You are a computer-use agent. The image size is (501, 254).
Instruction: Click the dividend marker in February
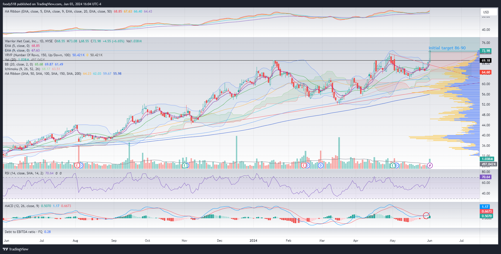point(307,165)
